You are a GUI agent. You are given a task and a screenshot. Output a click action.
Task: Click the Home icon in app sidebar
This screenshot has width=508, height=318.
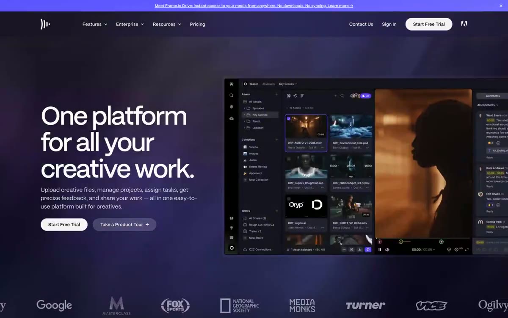tap(232, 84)
